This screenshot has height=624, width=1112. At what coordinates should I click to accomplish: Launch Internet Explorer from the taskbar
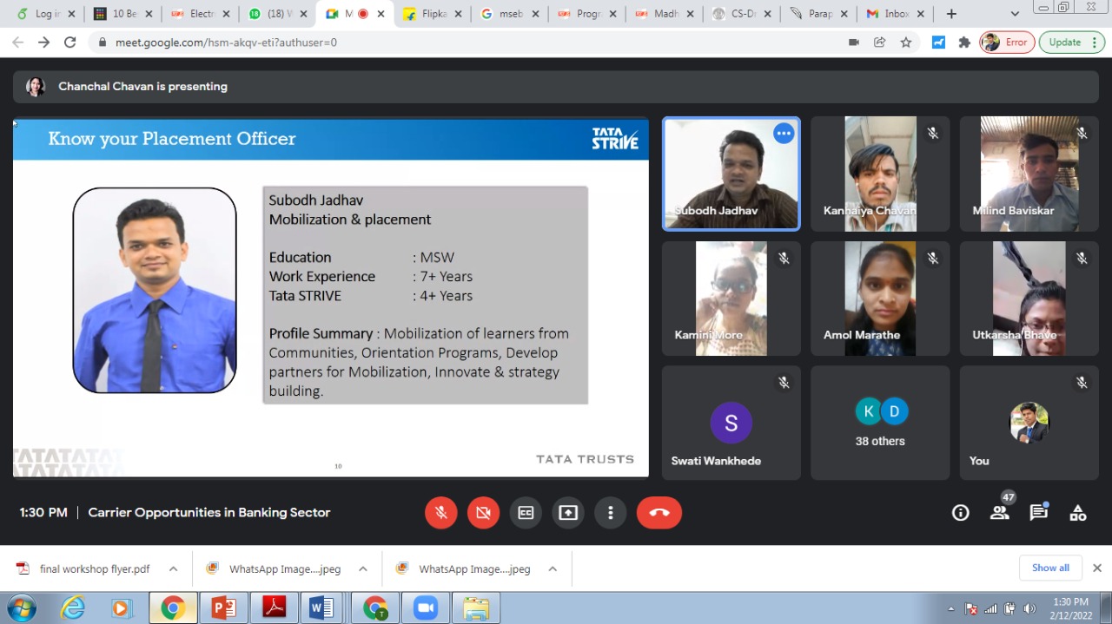point(73,608)
